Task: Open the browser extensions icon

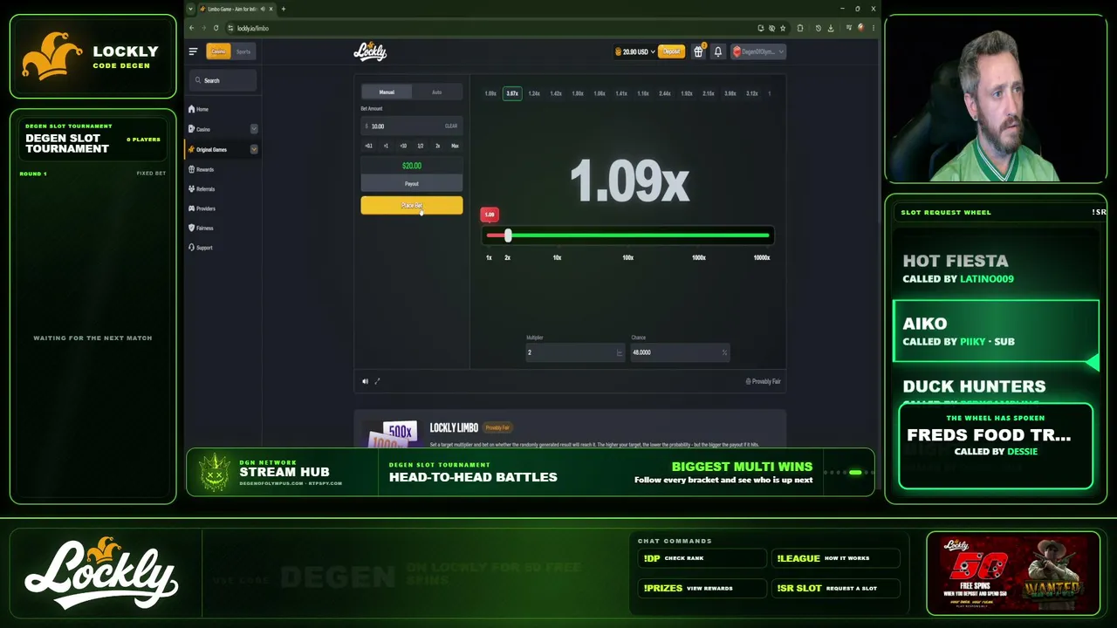Action: [800, 28]
